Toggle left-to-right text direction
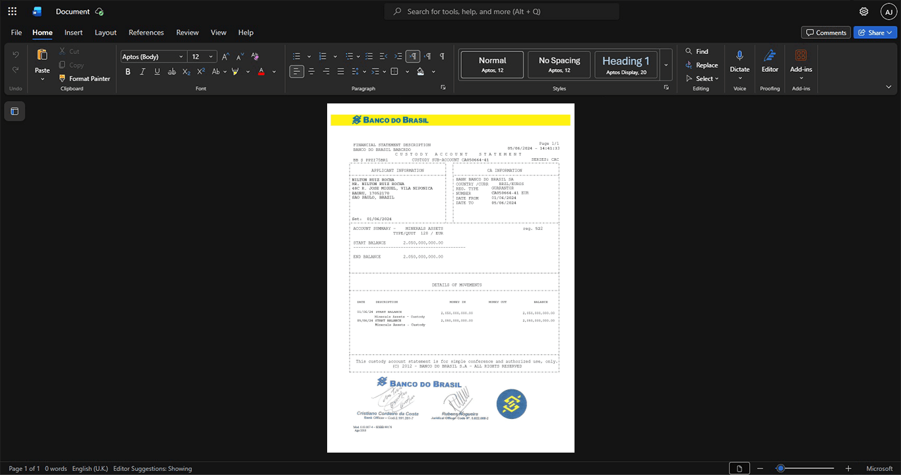The width and height of the screenshot is (901, 475). point(413,56)
